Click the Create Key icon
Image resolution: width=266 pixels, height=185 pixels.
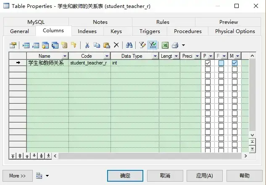pos(74,45)
